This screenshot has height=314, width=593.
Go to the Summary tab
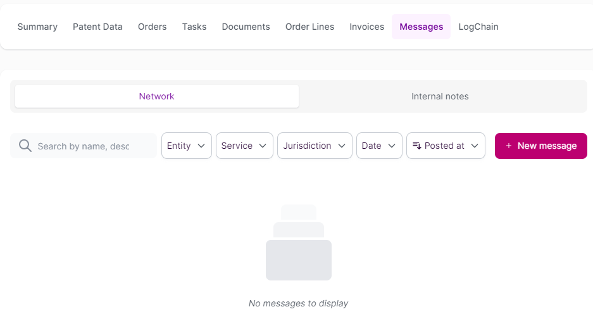click(37, 27)
